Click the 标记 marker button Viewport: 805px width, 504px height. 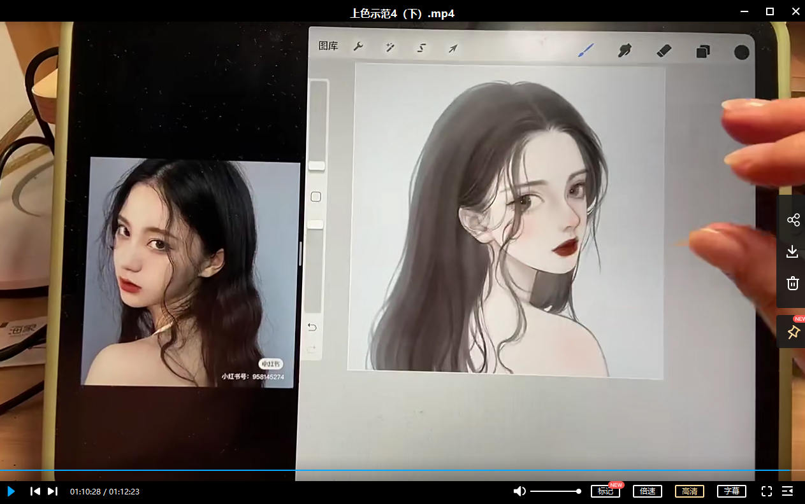coord(606,491)
